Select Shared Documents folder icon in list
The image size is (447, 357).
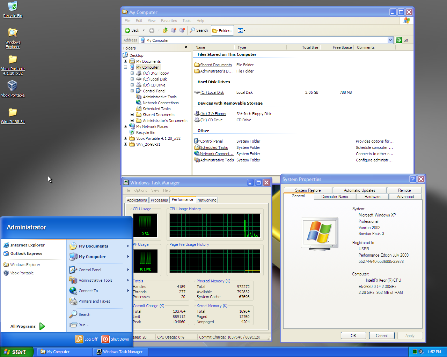coord(197,65)
